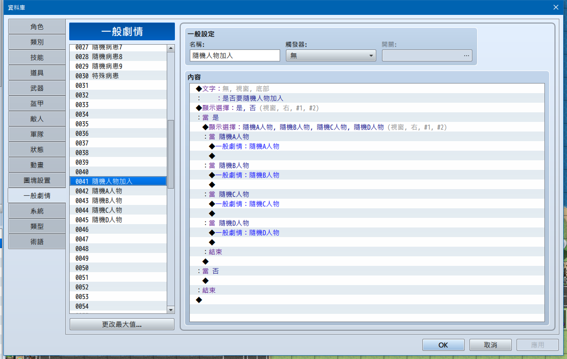
Task: Select empty entry 0035
Action: 118,124
